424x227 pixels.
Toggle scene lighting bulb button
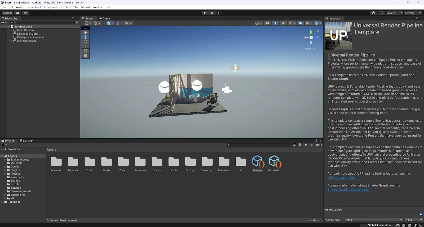click(x=275, y=23)
